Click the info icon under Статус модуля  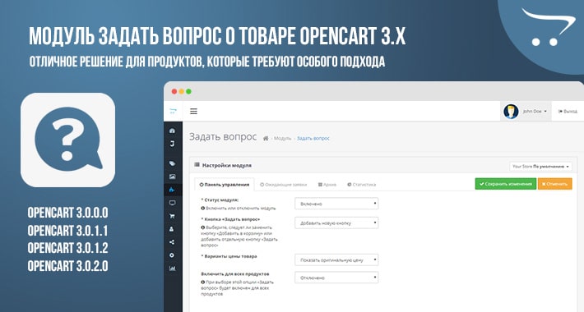click(203, 209)
